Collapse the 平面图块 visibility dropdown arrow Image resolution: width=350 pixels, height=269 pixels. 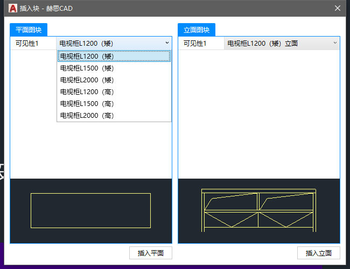(x=167, y=43)
